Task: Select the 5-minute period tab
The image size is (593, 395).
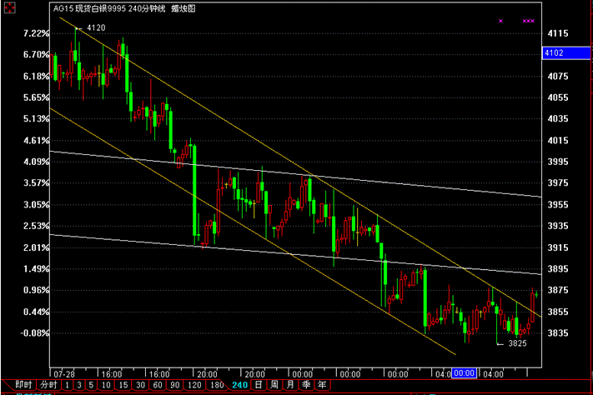Action: 92,385
